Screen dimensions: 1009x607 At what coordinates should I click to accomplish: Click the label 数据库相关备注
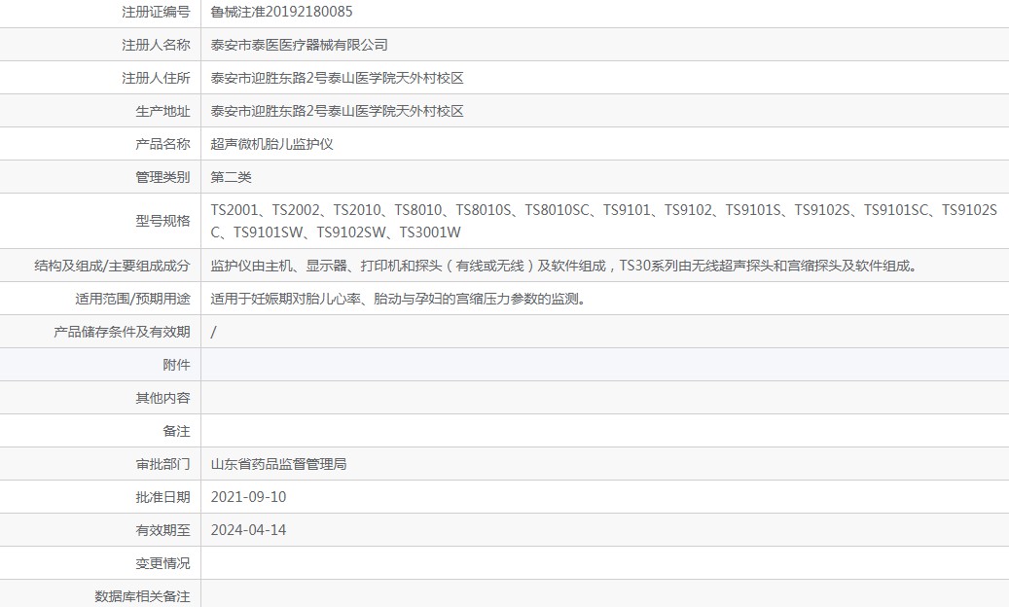click(142, 596)
